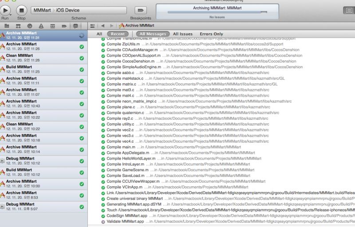Select Archive MMMart 11:26 log entry

coord(43,47)
